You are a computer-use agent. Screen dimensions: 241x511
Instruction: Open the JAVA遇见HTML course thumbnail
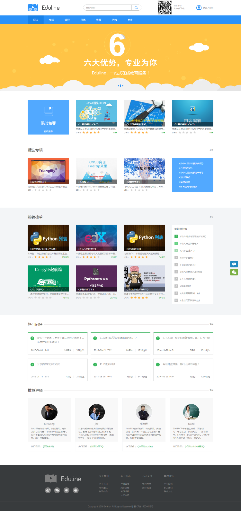click(96, 113)
